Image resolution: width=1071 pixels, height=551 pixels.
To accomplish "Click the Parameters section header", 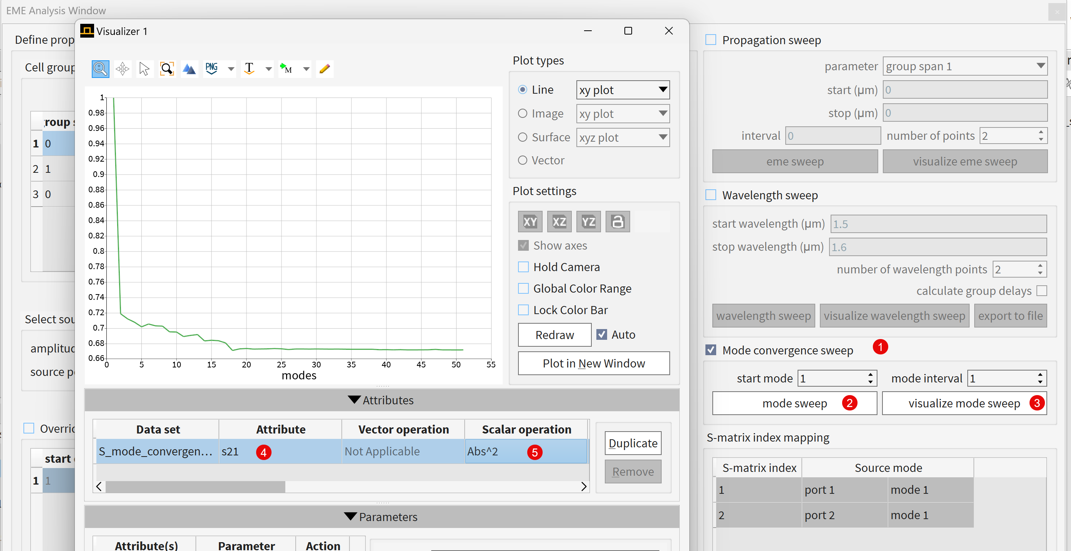I will (x=381, y=516).
